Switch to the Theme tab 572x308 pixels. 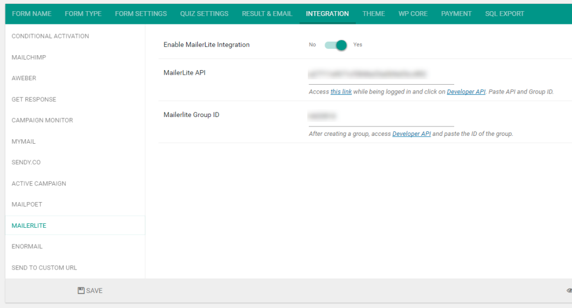pyautogui.click(x=374, y=14)
